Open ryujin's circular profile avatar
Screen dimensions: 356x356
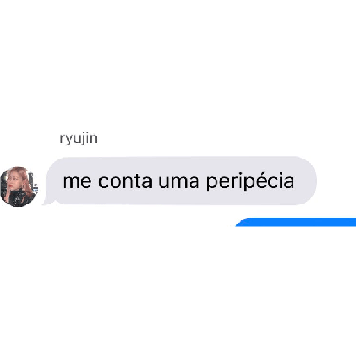[x=19, y=186]
